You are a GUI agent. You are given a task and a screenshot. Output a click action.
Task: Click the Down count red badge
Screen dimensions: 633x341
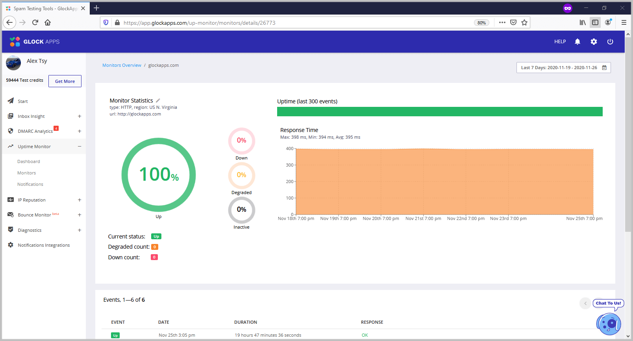click(x=154, y=257)
